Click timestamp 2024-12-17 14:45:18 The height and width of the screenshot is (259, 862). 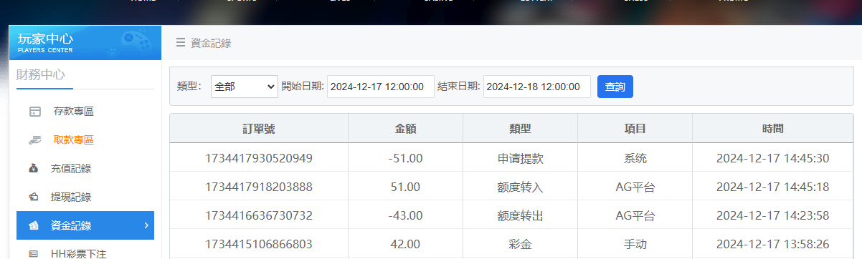[773, 187]
